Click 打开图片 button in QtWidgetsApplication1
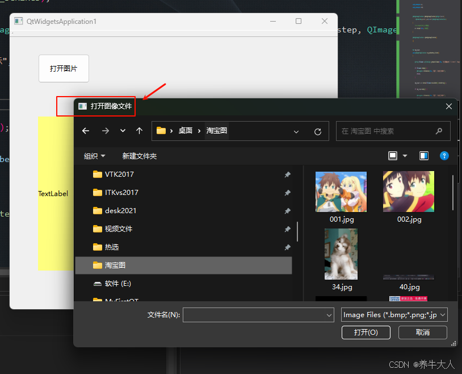Viewport: 462px width, 374px height. [64, 68]
